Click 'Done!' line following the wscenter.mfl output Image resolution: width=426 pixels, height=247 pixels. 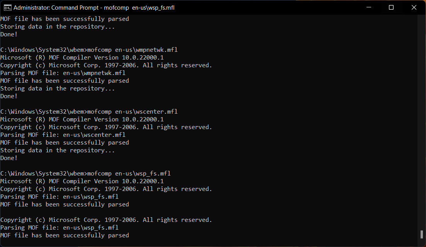[x=9, y=158]
